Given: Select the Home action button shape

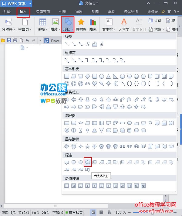Looking at the screenshot, I should [x=74, y=186].
